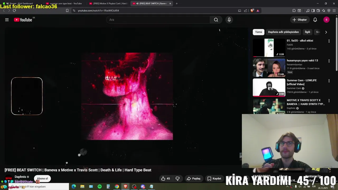
Task: Open browser extensions puzzle icon
Action: [294, 11]
